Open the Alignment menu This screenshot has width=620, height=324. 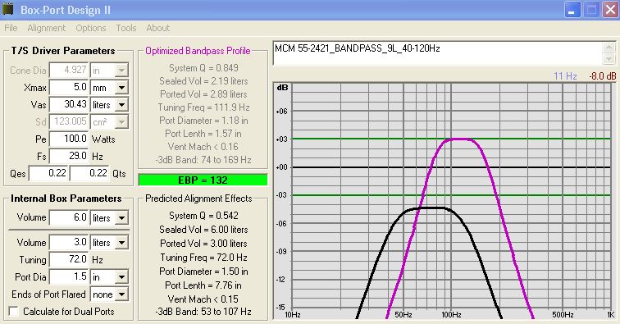pyautogui.click(x=46, y=28)
